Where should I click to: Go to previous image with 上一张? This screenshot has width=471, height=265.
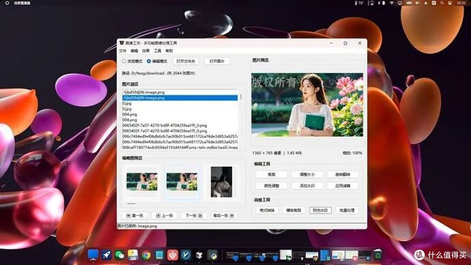pos(164,216)
